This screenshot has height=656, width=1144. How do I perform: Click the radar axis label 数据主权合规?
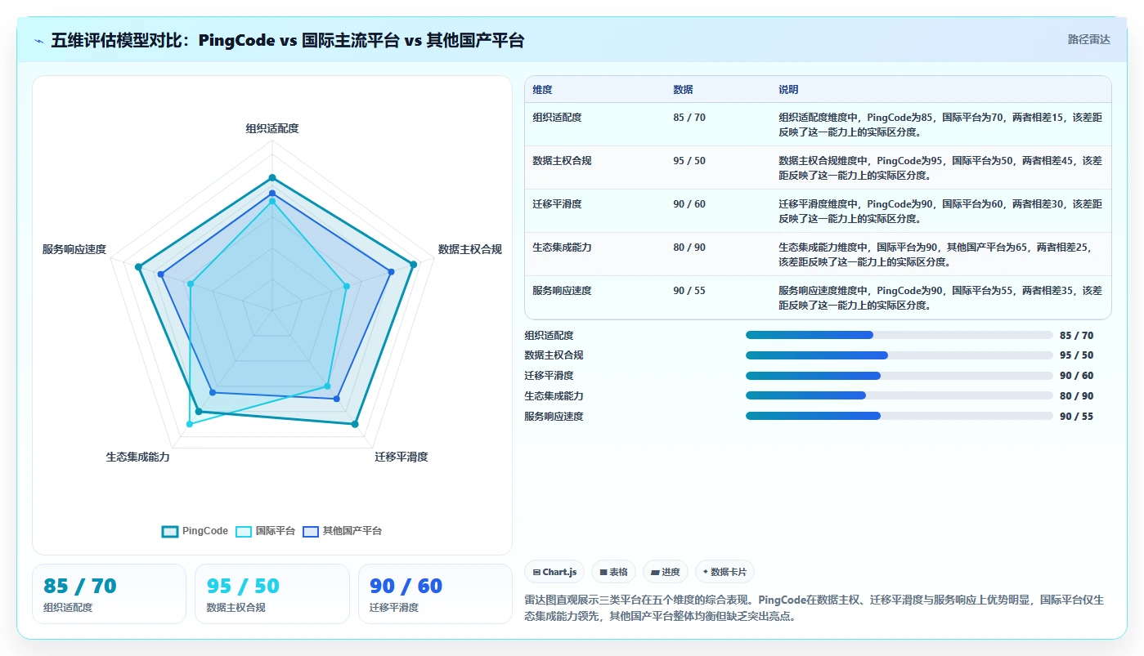pos(470,249)
